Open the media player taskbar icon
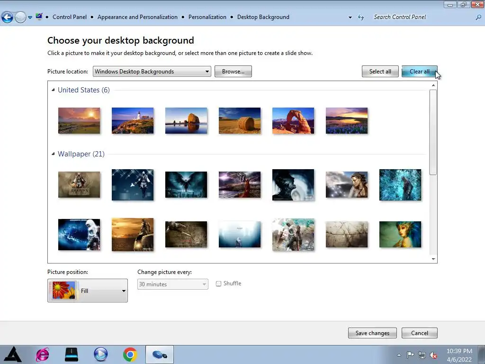Viewport: 485px width, 364px height. coord(101,355)
